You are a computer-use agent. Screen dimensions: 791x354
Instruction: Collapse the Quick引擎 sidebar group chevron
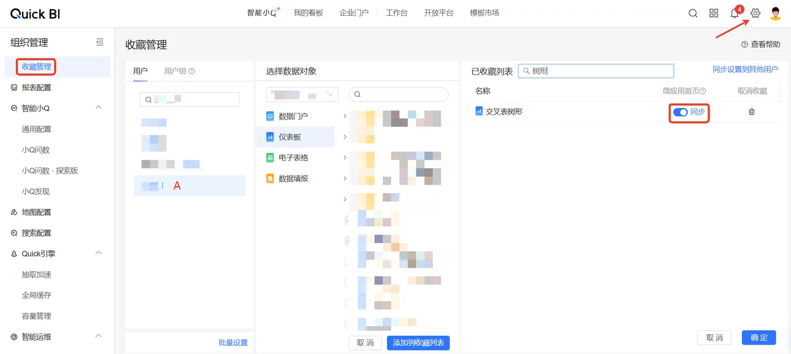point(98,254)
